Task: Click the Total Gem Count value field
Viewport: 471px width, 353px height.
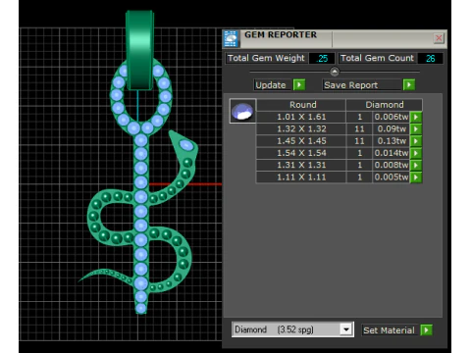Action: [x=430, y=59]
